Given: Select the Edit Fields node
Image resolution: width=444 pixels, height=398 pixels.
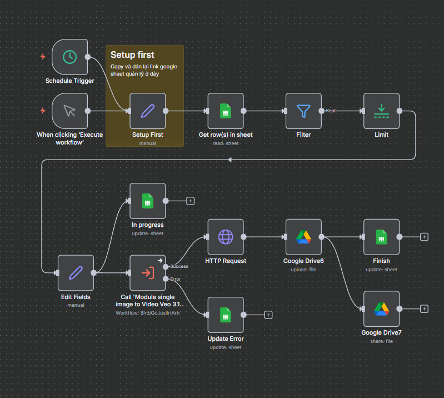Looking at the screenshot, I should click(76, 273).
